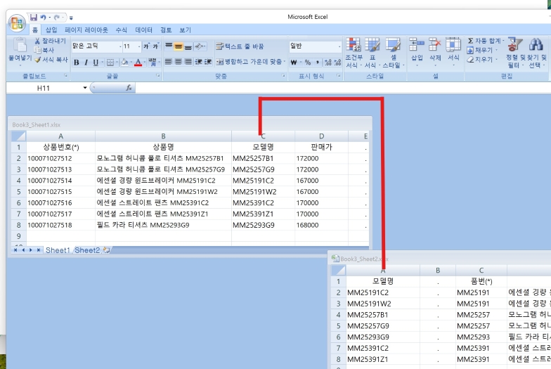
Task: Toggle Bold formatting
Action: coord(77,63)
